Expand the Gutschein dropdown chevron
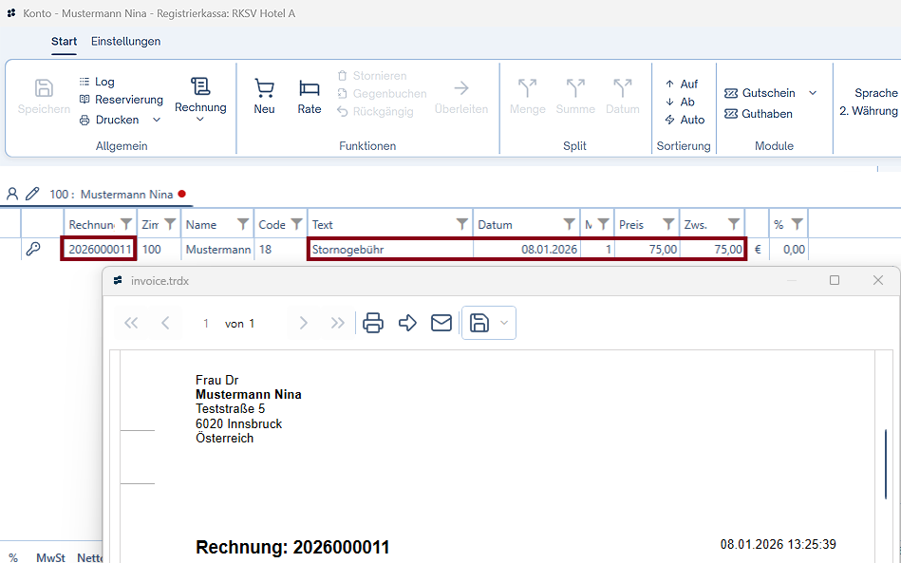901x563 pixels. pyautogui.click(x=813, y=93)
